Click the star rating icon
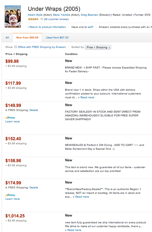The image size is (152, 232). (x=34, y=19)
